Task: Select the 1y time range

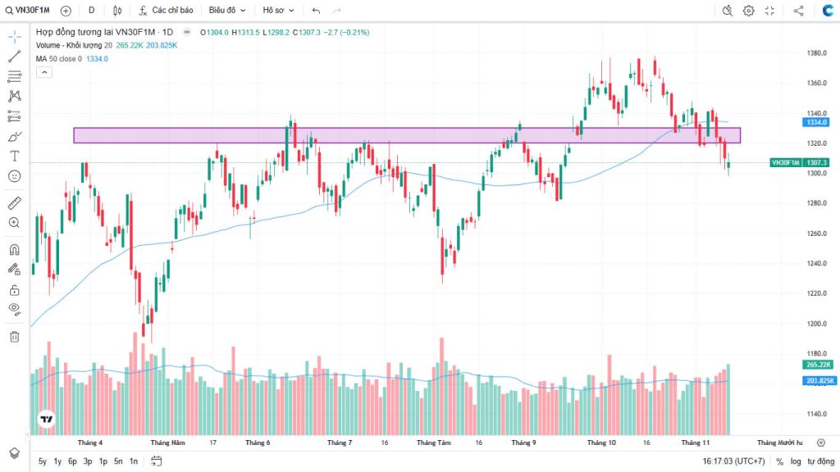Action: [57, 461]
